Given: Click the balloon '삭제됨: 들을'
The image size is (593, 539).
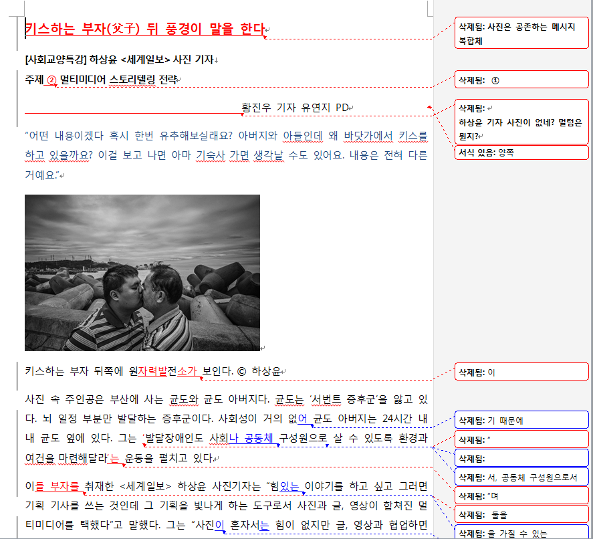Looking at the screenshot, I should [x=521, y=514].
